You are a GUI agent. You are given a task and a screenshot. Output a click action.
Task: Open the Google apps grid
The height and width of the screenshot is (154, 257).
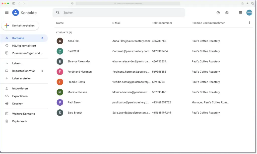coord(240,13)
